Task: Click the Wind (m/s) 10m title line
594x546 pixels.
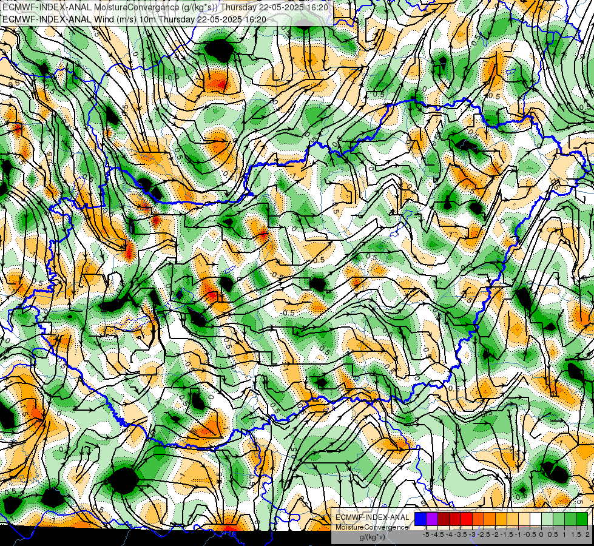Action: coord(134,19)
